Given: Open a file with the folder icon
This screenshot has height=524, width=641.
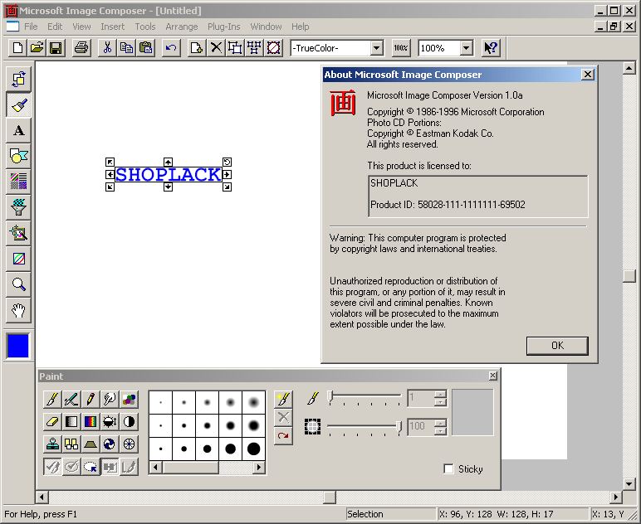Looking at the screenshot, I should 37,48.
